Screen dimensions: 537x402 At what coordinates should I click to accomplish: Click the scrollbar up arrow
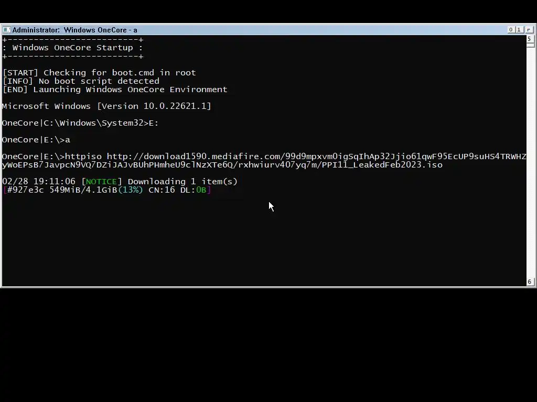tap(530, 39)
